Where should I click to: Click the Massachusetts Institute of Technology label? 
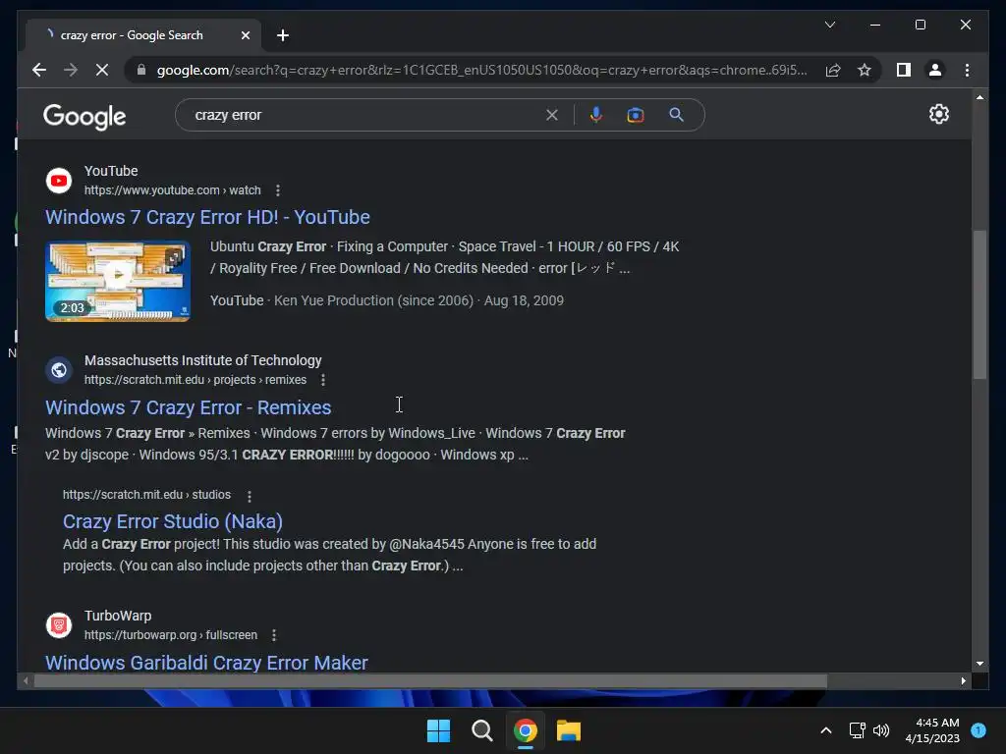202,361
